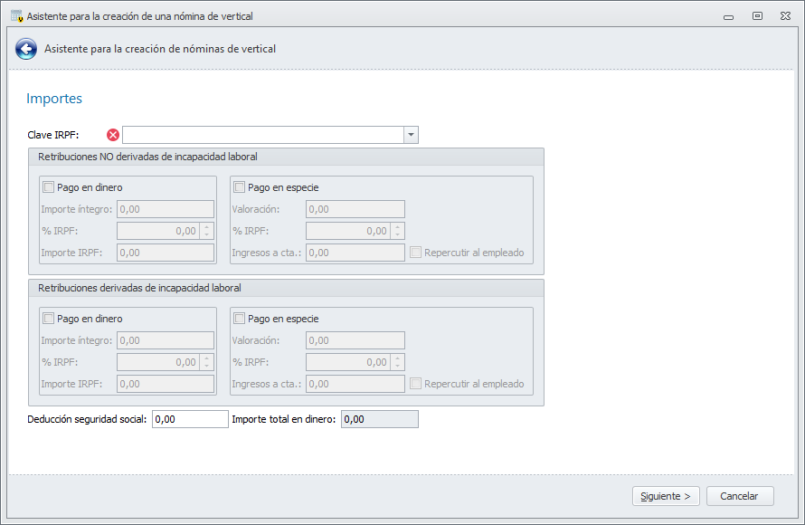Click the blue back arrow icon

(x=25, y=49)
